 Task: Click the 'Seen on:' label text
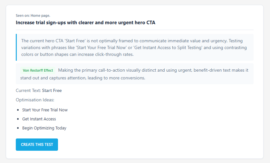23,15
